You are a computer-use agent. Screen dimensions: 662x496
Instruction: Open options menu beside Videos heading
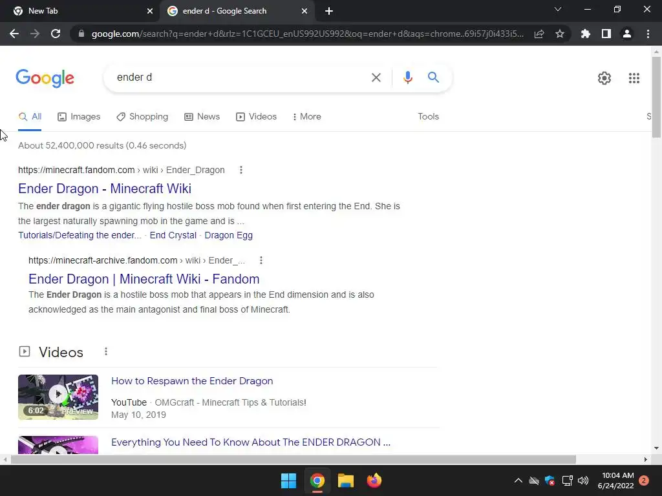(106, 351)
